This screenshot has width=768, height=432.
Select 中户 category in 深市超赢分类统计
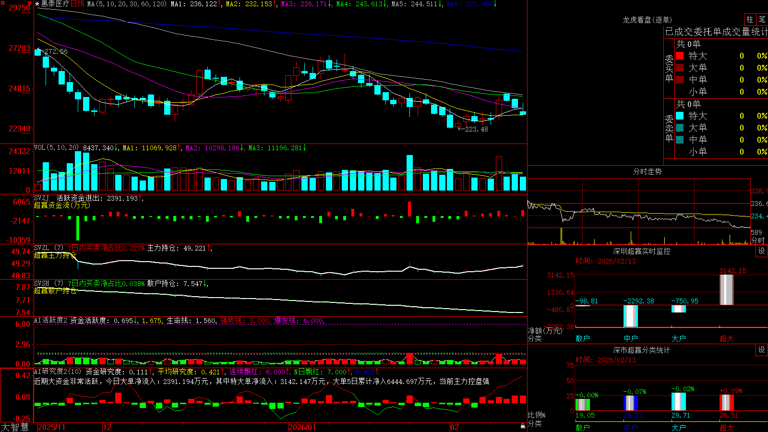631,427
